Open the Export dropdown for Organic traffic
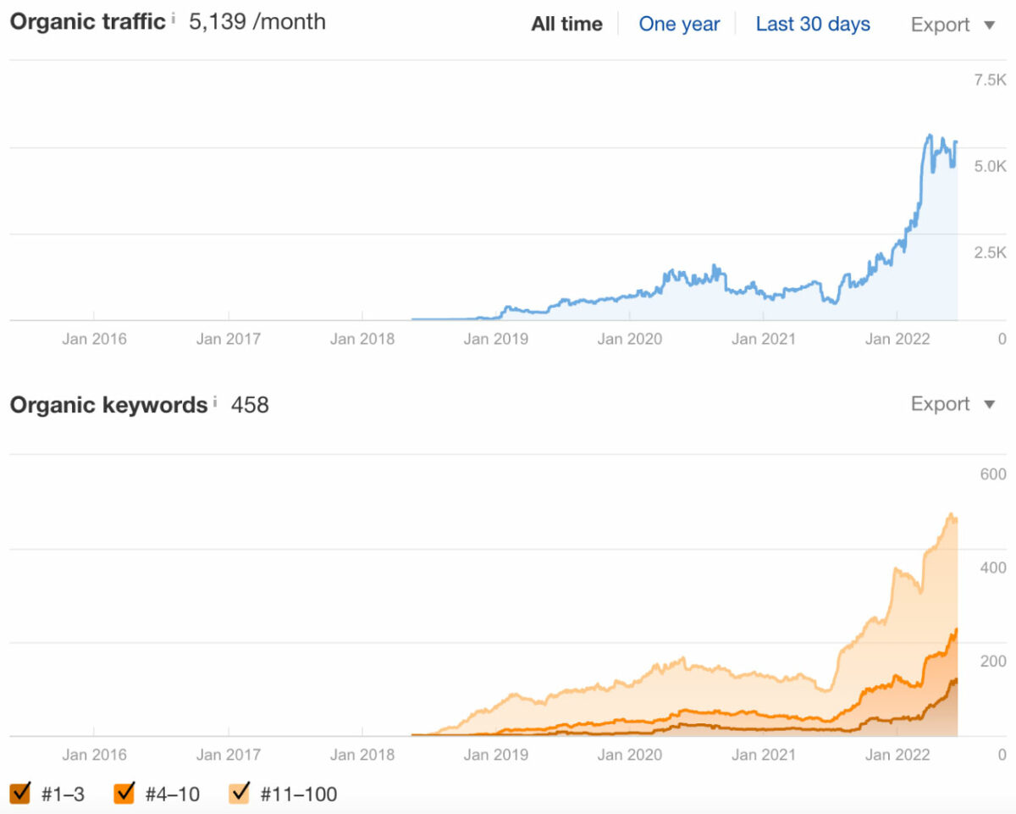 (952, 25)
